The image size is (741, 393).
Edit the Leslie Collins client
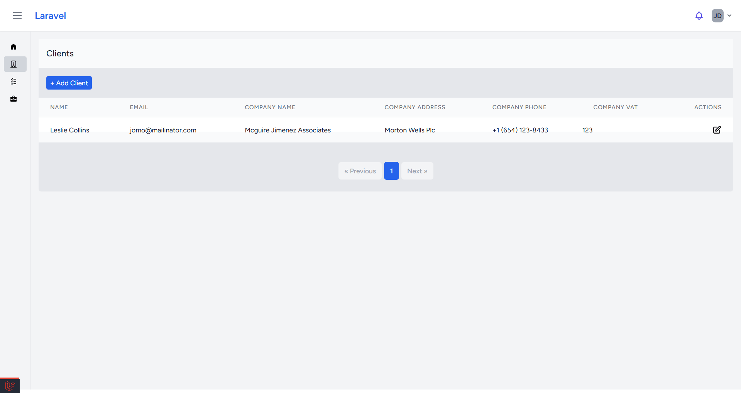[x=717, y=130]
